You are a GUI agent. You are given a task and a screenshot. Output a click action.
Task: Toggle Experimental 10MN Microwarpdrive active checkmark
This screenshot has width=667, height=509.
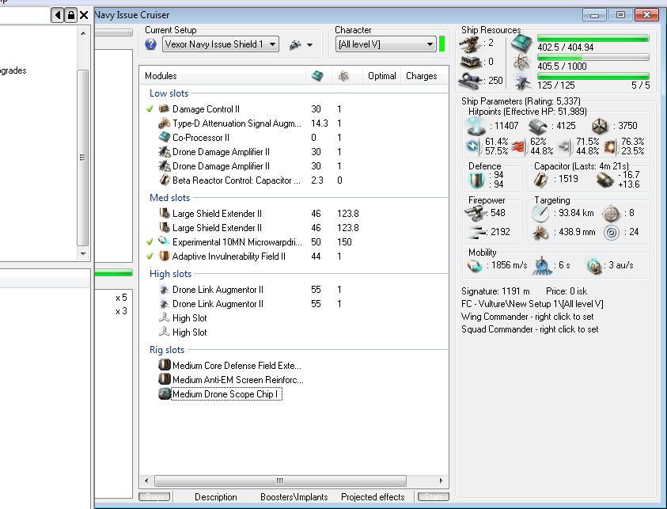tap(150, 241)
